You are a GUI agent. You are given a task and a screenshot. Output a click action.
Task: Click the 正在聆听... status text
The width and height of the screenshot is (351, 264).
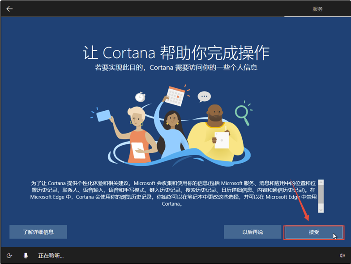pos(51,255)
